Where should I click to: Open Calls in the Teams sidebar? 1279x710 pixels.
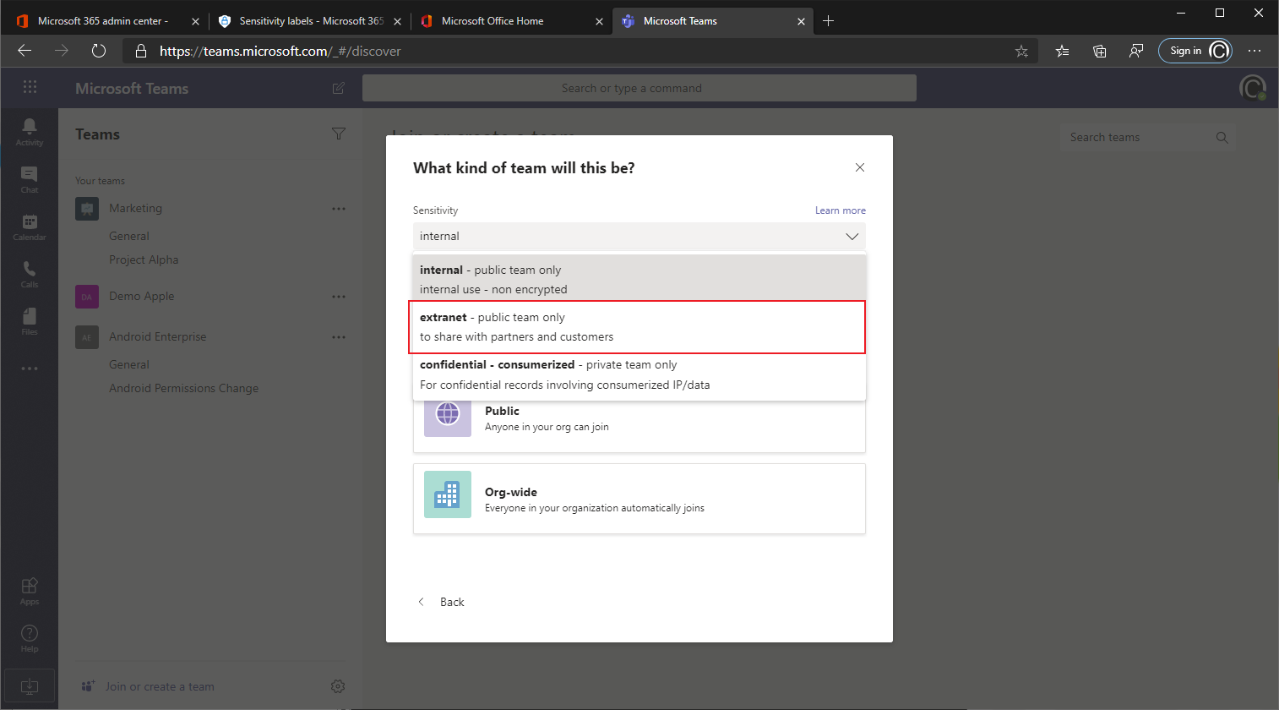pos(30,273)
